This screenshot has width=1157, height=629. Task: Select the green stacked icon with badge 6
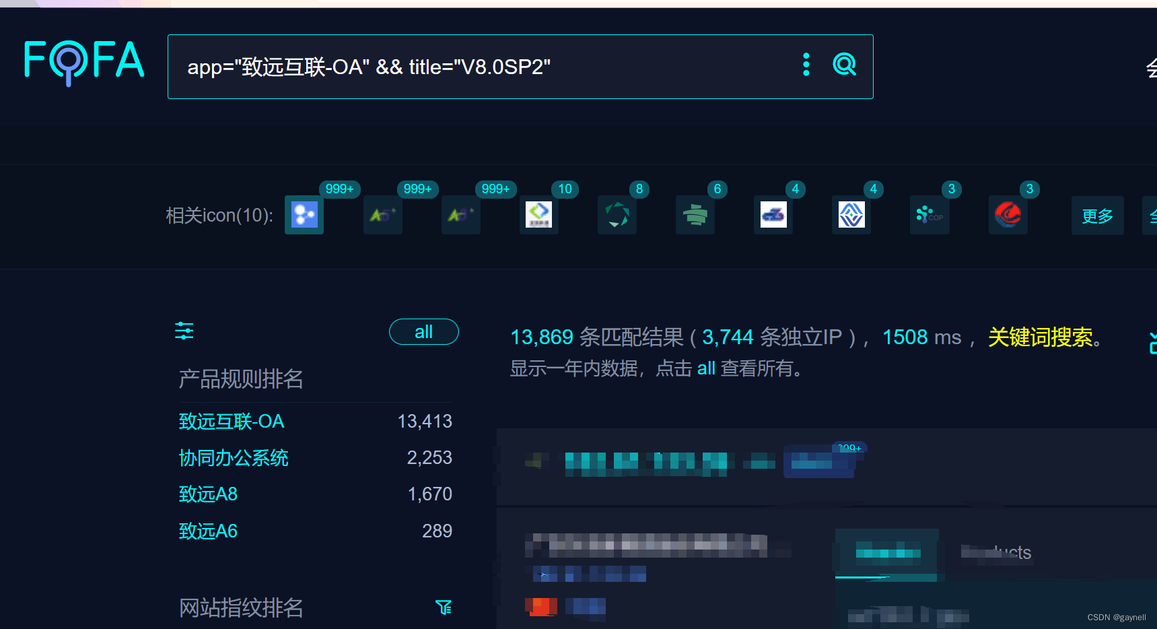click(x=695, y=215)
